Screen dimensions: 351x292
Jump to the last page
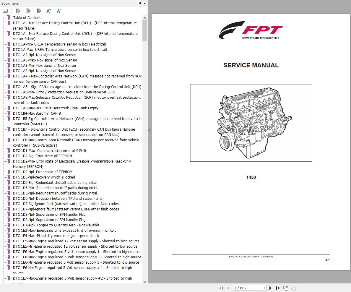(x=278, y=288)
